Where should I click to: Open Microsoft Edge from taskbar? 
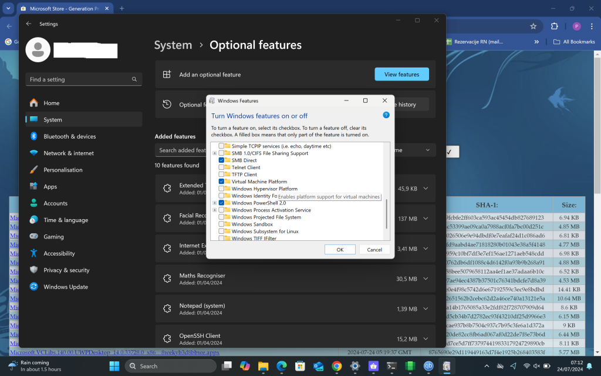click(x=281, y=366)
